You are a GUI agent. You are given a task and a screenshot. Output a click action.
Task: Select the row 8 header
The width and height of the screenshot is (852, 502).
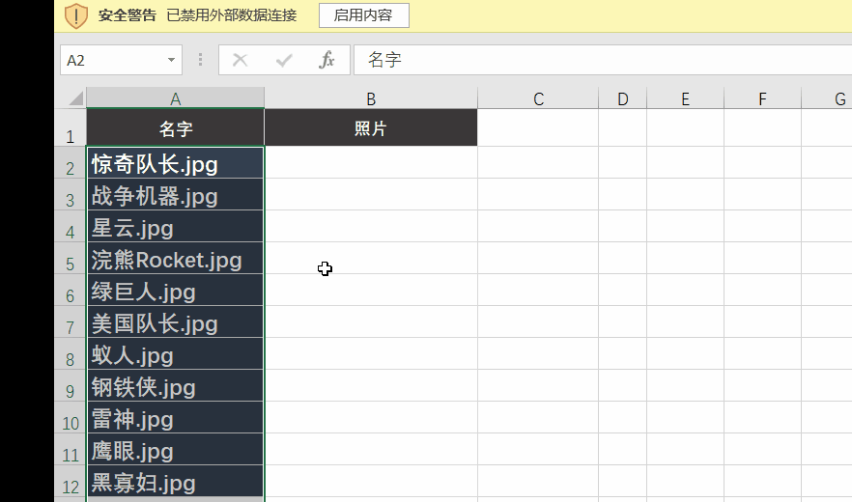[x=71, y=353]
